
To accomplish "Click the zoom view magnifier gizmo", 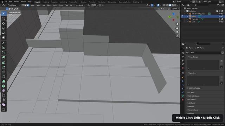I will [177, 24].
